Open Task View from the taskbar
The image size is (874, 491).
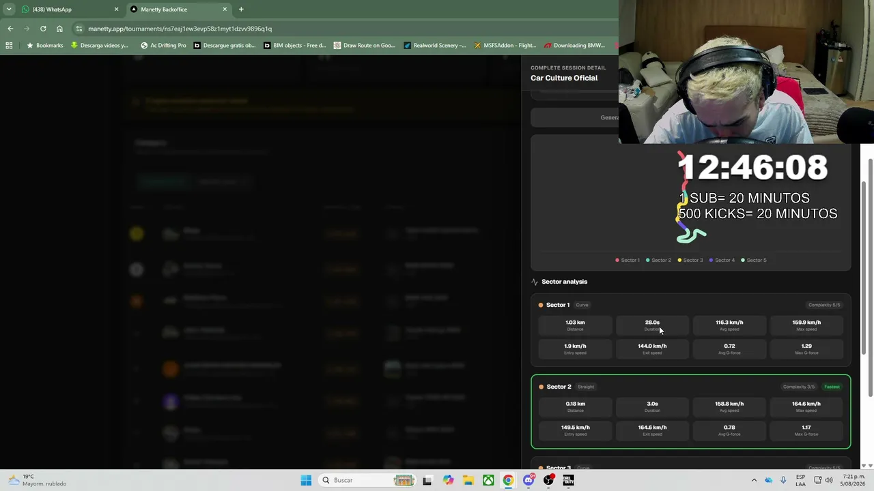coord(427,480)
